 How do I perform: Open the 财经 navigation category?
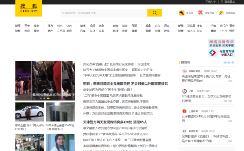[18, 31]
